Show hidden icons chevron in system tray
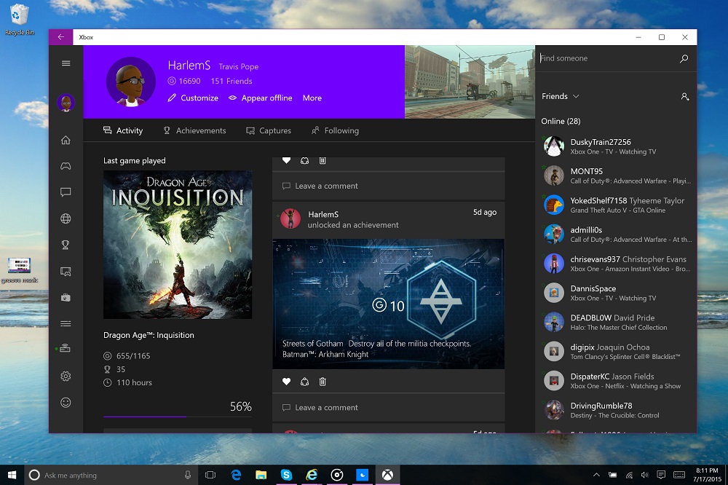Viewport: 728px width, 485px height. click(x=597, y=475)
